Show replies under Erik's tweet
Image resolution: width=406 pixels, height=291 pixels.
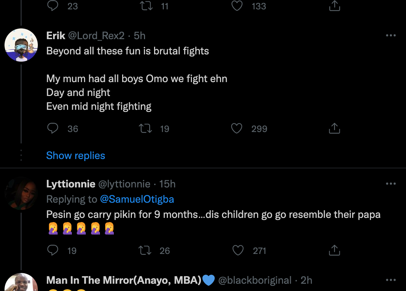point(76,156)
